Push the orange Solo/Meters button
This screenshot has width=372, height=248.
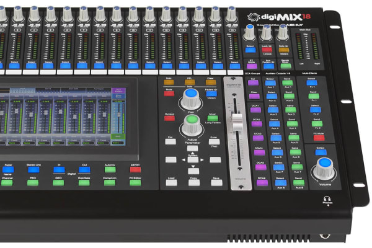click(x=284, y=50)
